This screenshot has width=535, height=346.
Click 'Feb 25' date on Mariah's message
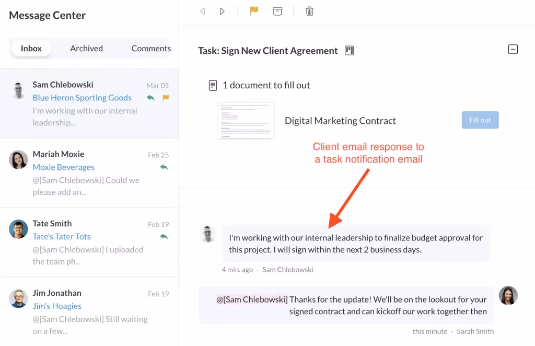(x=158, y=155)
